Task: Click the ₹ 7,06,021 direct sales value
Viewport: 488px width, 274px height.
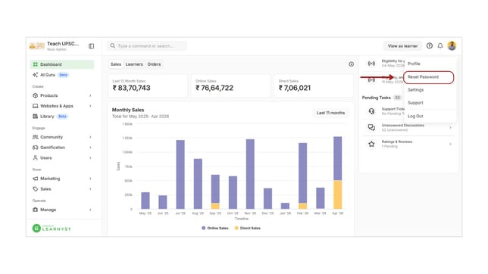Action: [295, 88]
